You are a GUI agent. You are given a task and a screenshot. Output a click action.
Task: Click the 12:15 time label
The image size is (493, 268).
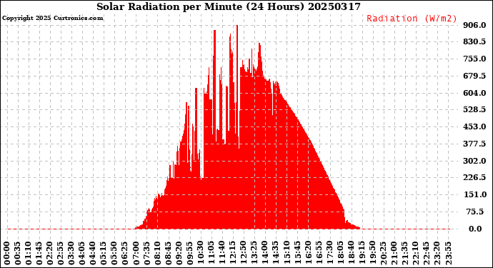pos(233,254)
